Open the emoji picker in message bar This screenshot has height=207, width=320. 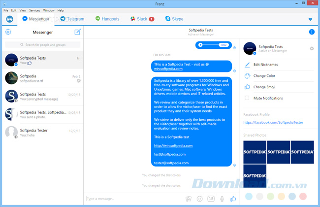click(199, 199)
